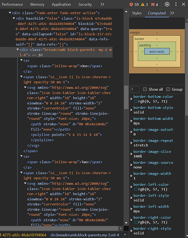188x238 pixels.
Task: Click the yellow warnings count icon
Action: pos(143,4)
